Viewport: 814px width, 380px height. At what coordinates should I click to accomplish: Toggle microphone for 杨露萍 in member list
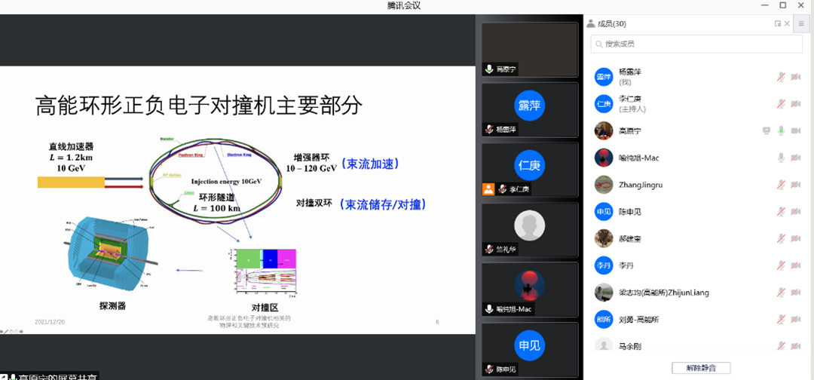click(782, 77)
